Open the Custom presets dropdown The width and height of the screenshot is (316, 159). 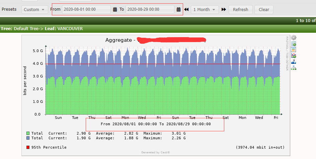[x=35, y=9]
